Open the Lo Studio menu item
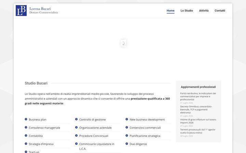Viewport: 246px width, 153px height. click(187, 11)
